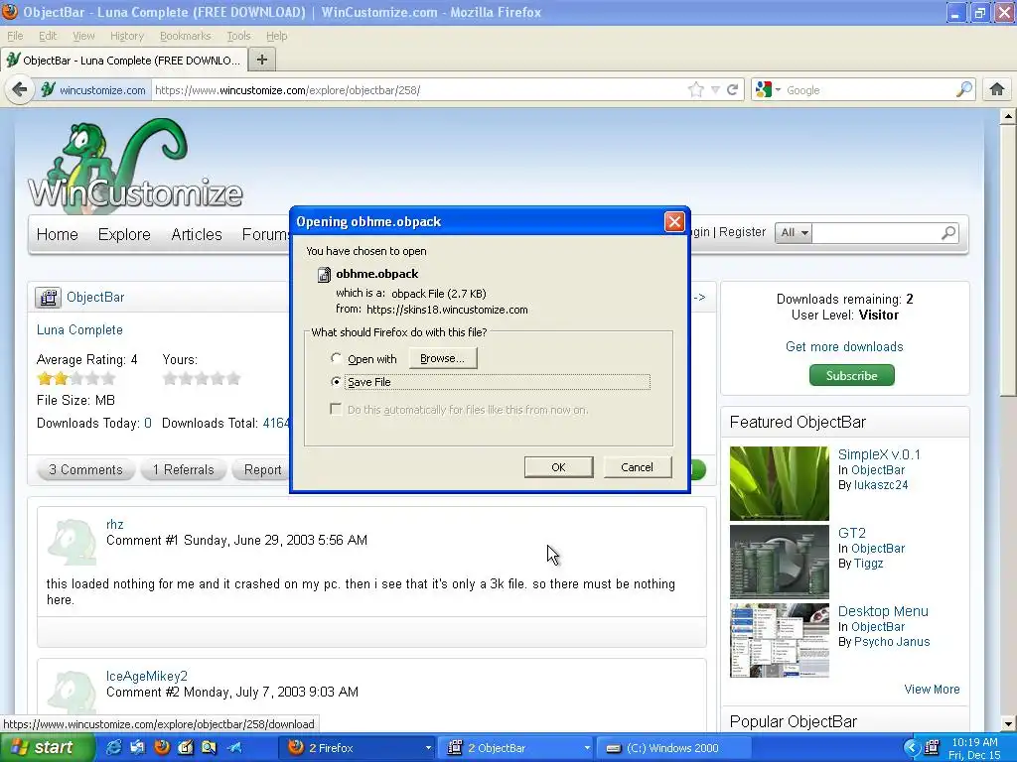Image resolution: width=1017 pixels, height=762 pixels.
Task: Click in the Google search field
Action: (x=868, y=90)
